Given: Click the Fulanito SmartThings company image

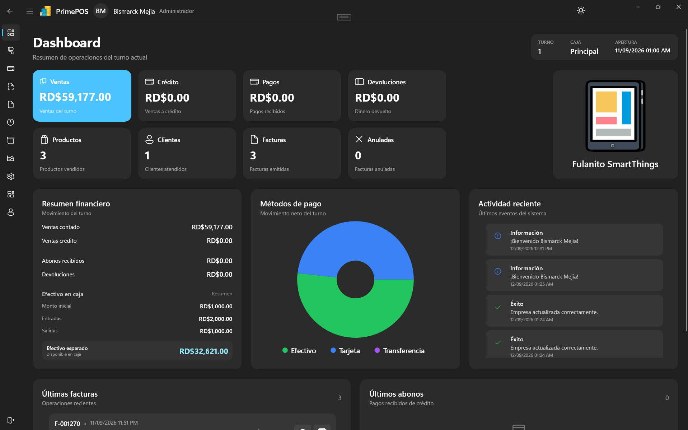Looking at the screenshot, I should (x=615, y=116).
